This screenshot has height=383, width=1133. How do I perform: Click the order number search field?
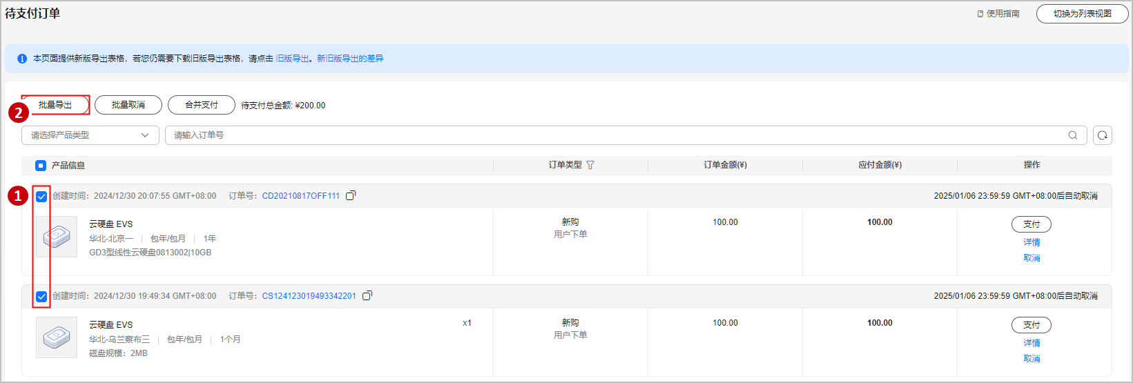coord(614,135)
